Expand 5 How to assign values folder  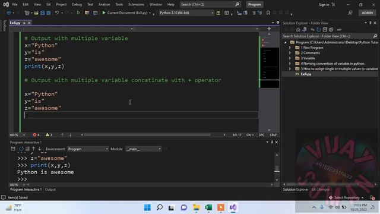(290, 69)
